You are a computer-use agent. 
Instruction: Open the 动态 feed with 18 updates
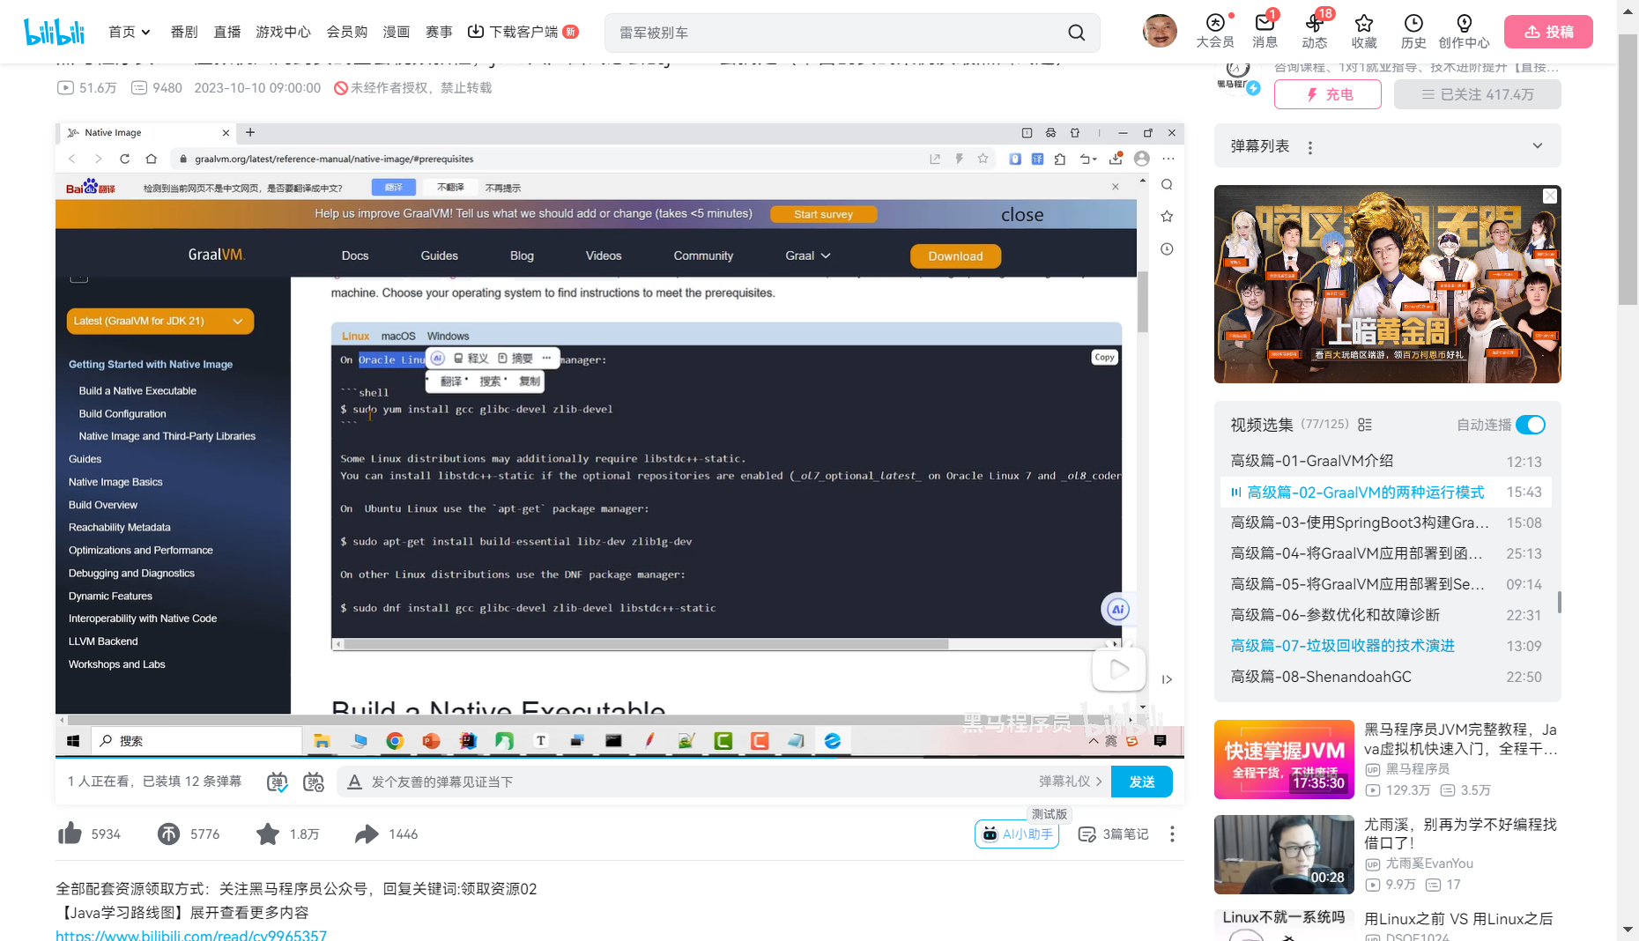click(x=1314, y=32)
